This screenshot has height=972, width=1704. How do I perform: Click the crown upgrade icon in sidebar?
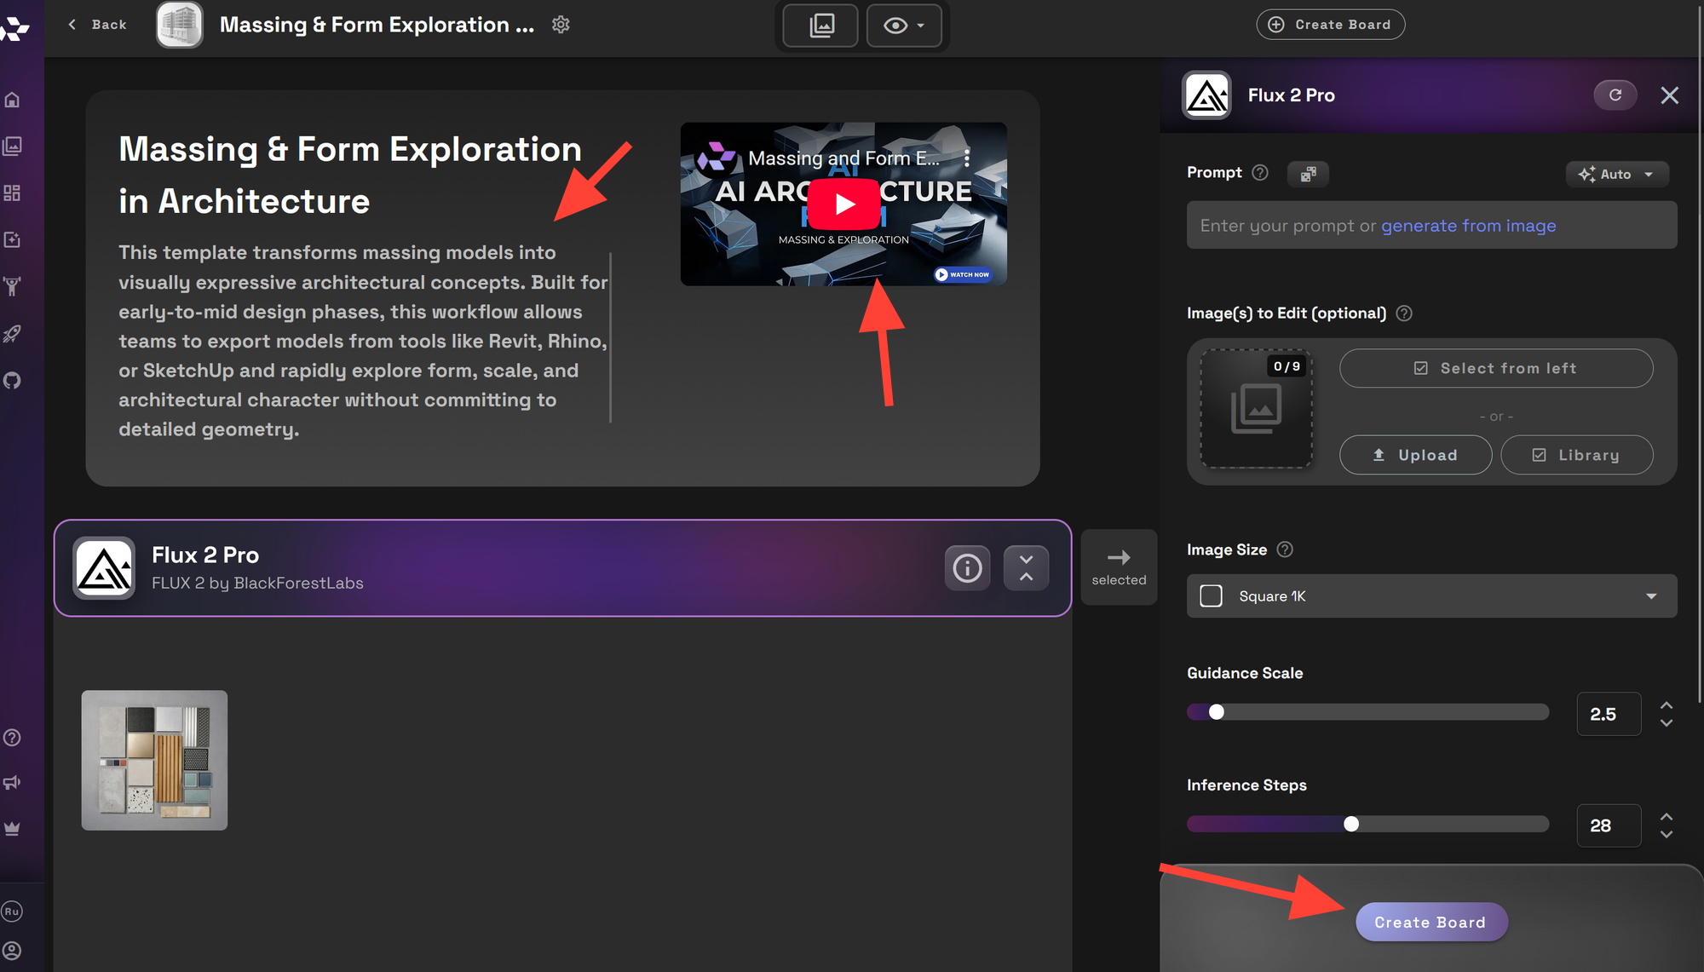pyautogui.click(x=12, y=828)
